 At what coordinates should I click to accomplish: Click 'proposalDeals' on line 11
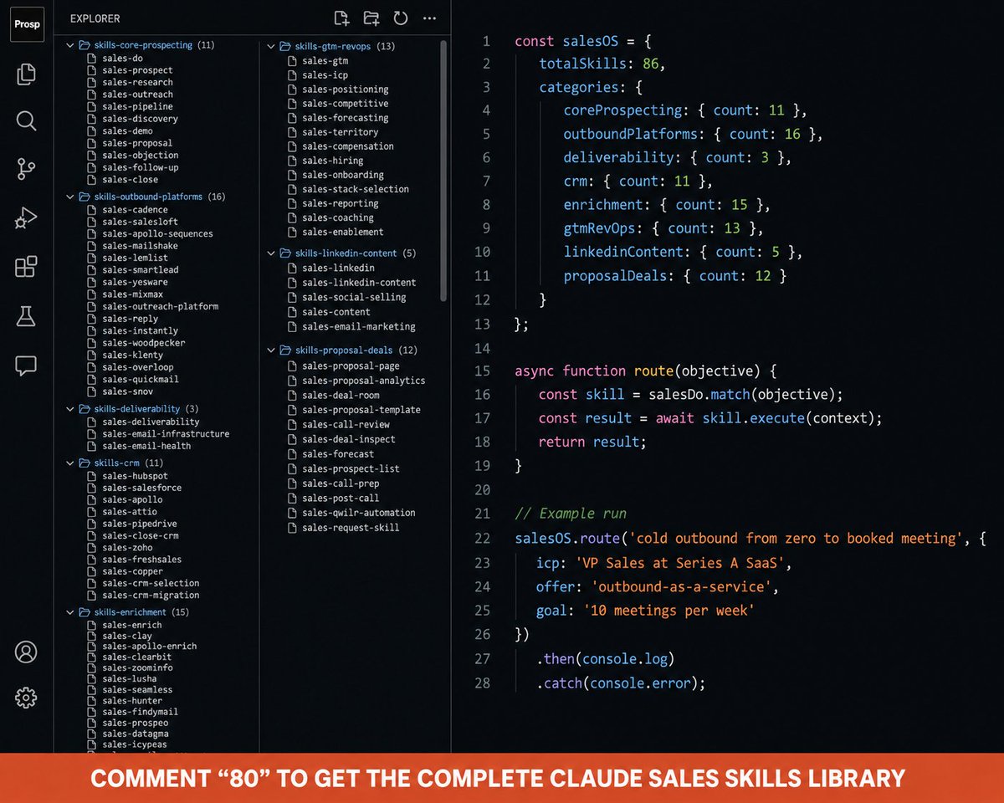coord(615,275)
